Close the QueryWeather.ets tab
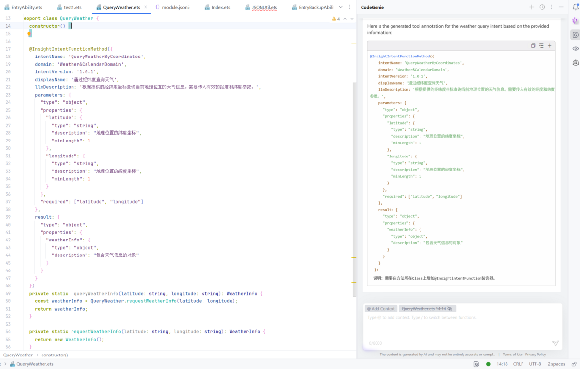The image size is (580, 369). point(146,7)
